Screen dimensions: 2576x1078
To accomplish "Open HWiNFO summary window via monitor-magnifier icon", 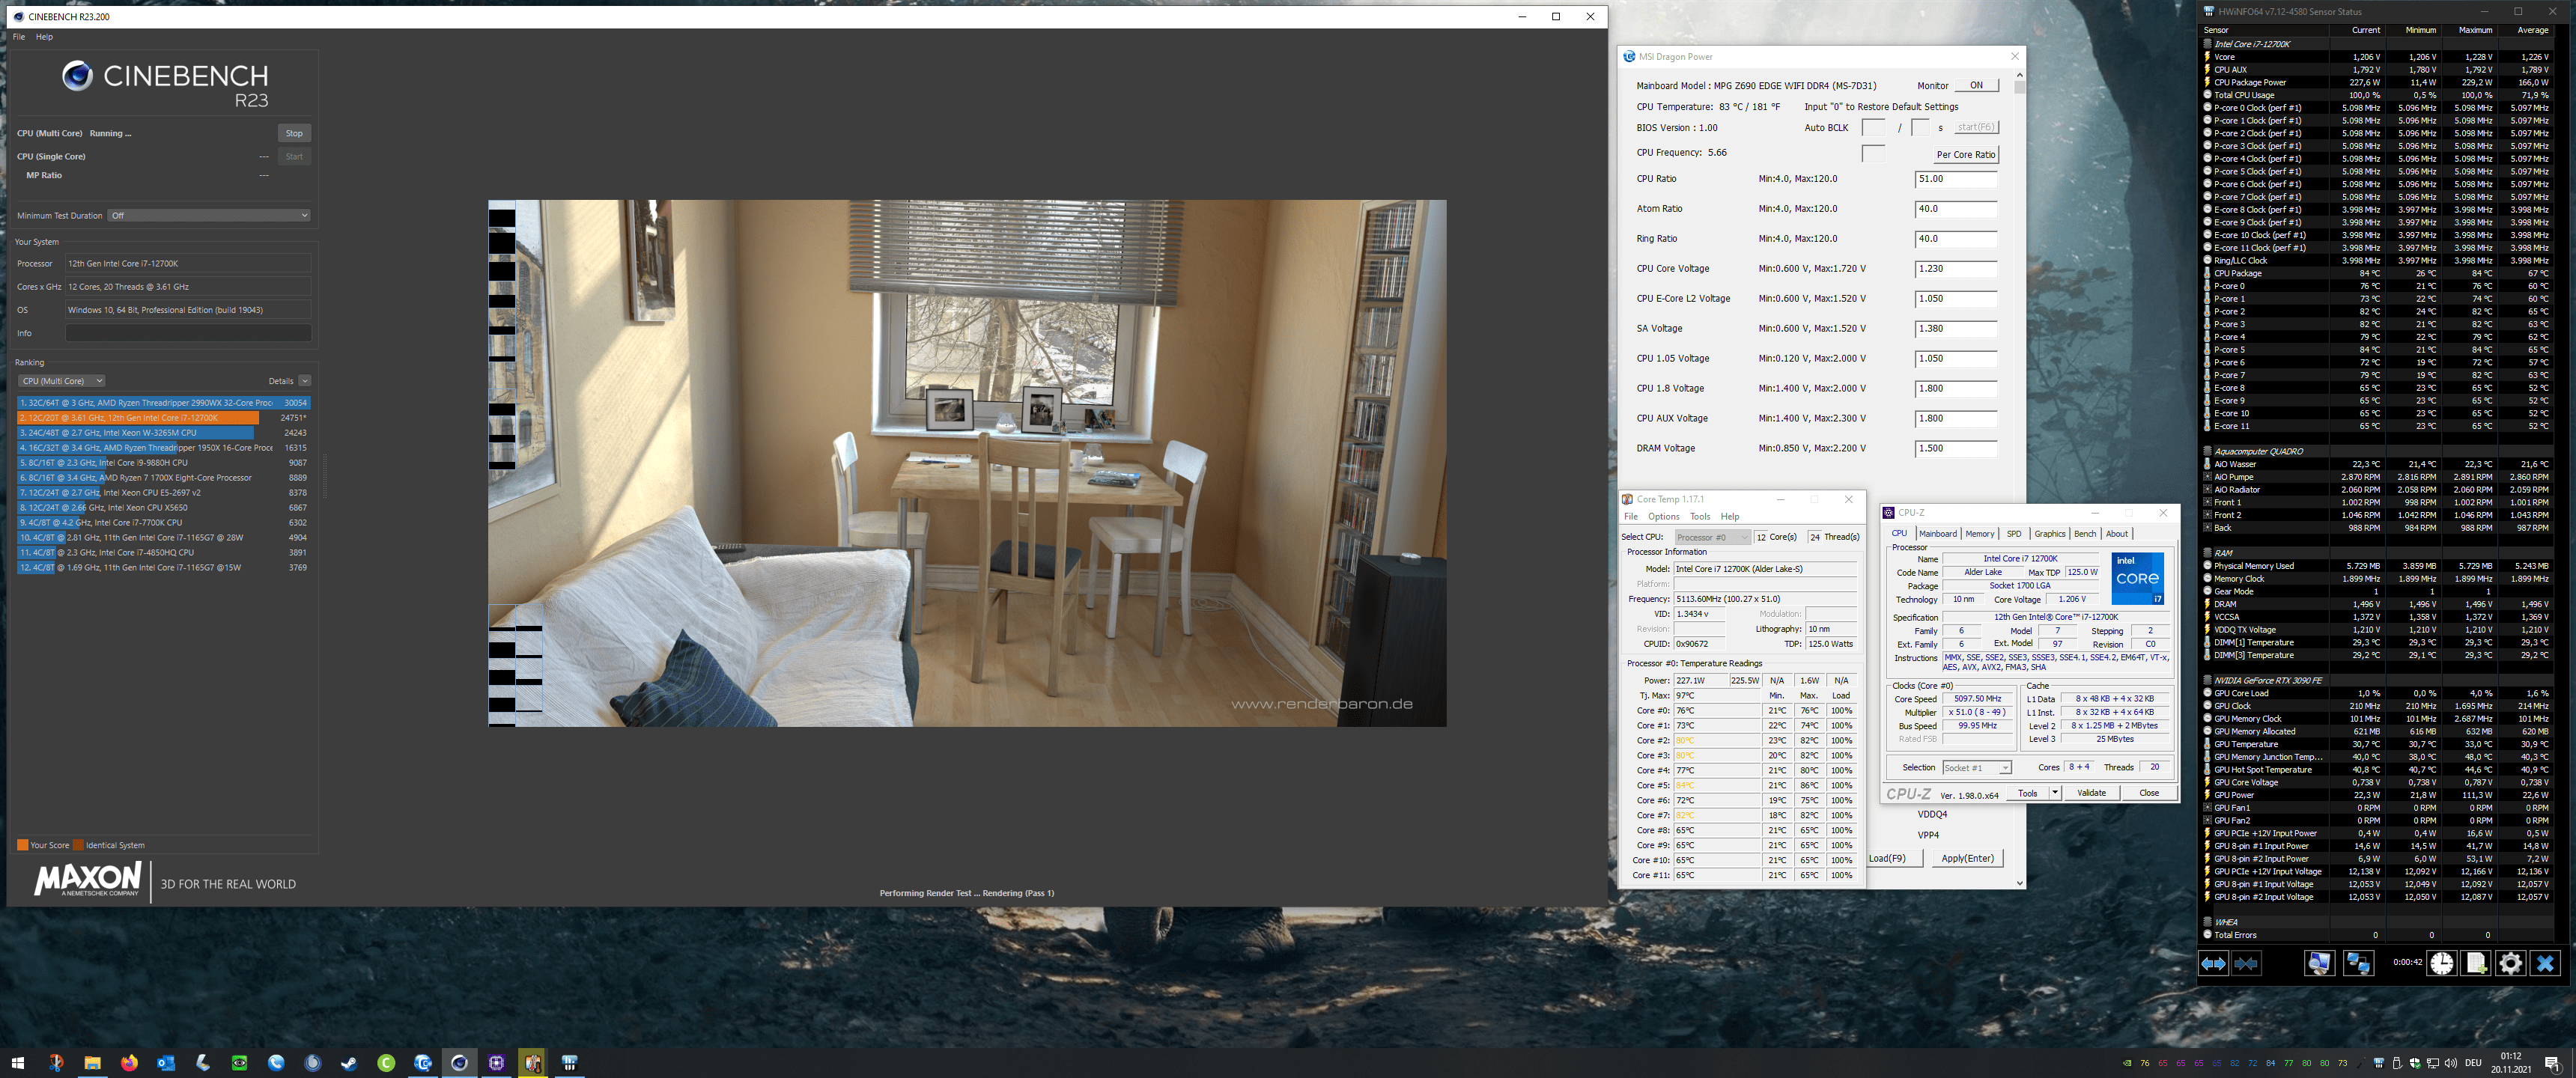I will pos(2319,963).
